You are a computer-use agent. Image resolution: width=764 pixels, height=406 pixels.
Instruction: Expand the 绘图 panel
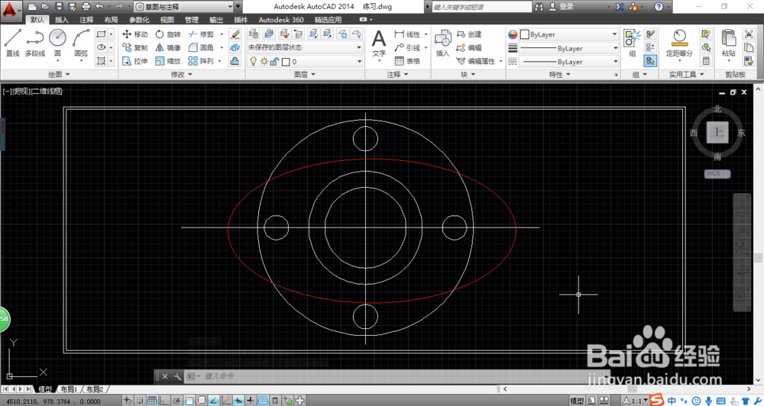tap(59, 75)
